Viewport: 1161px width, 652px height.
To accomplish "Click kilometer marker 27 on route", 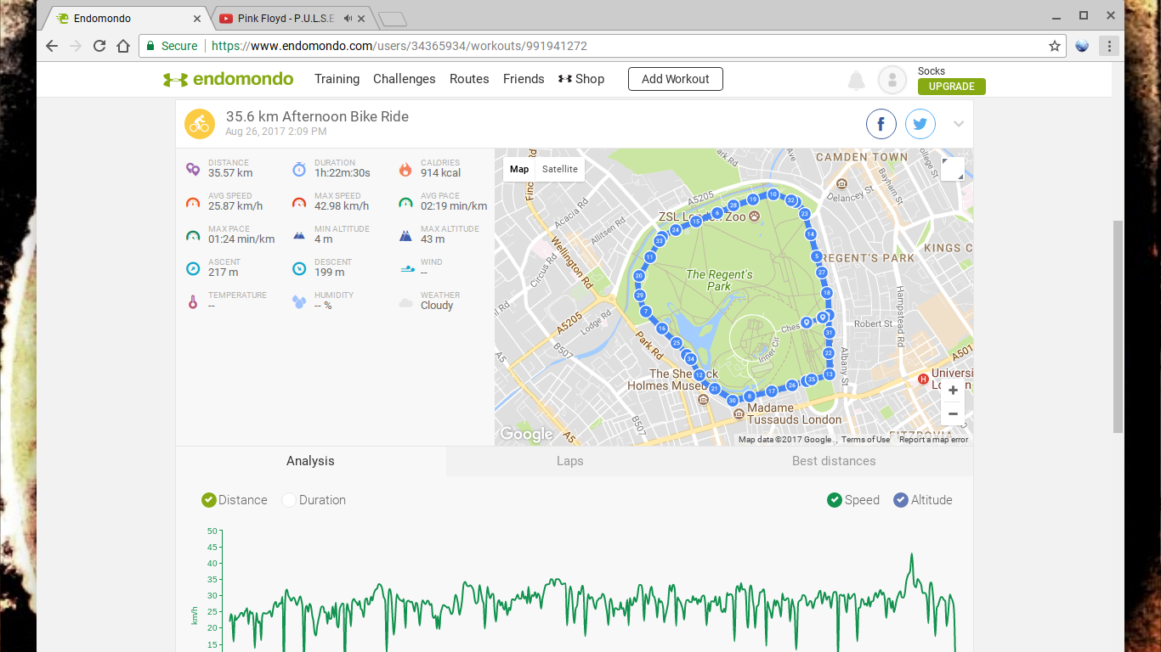I will [x=822, y=273].
